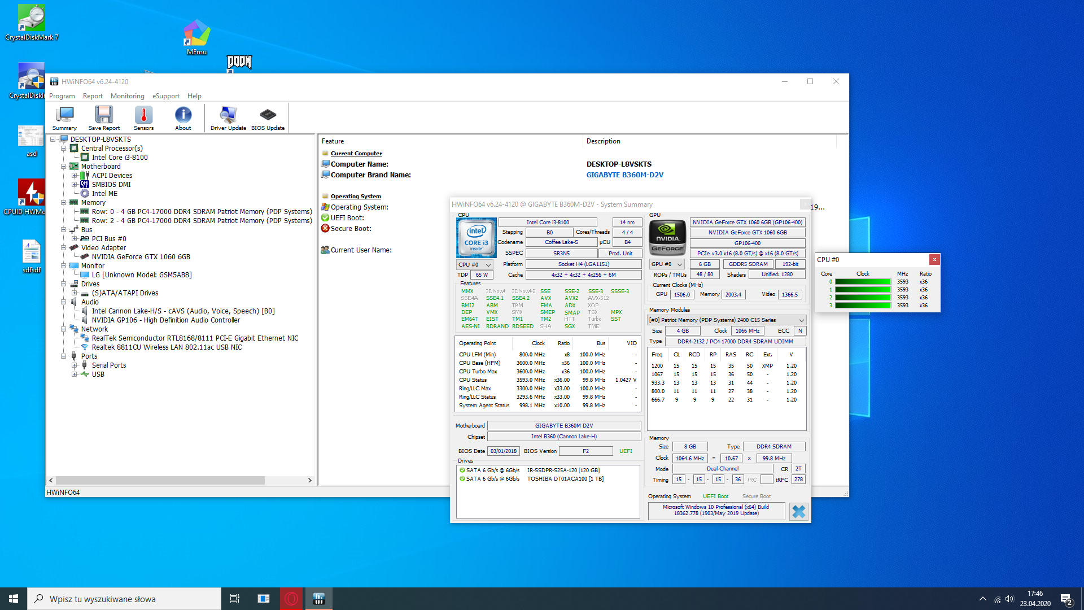Select NVIDIA GeForce GTX 1060 6GB in tree
This screenshot has height=610, width=1084.
[141, 257]
